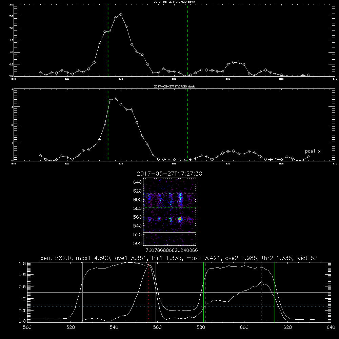The image size is (339, 339).
Task: Click the '0.5' y-axis label of dawn plot
Action: pos(11,64)
